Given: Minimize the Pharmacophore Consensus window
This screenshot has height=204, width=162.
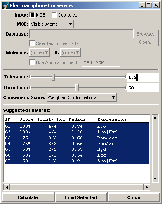Looking at the screenshot, I should click(x=142, y=5).
